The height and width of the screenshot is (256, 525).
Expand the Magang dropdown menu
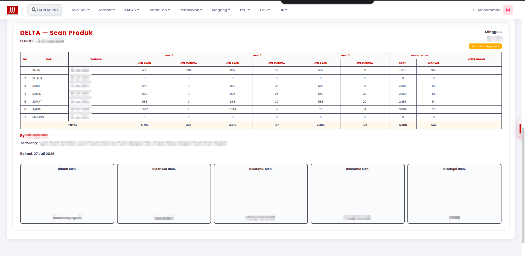point(221,10)
